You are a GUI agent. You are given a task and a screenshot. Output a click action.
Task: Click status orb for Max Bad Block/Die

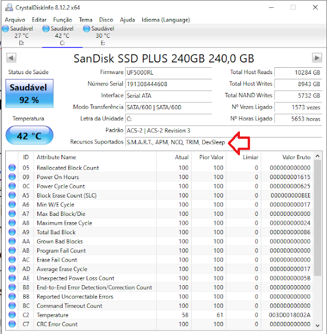pos(12,214)
